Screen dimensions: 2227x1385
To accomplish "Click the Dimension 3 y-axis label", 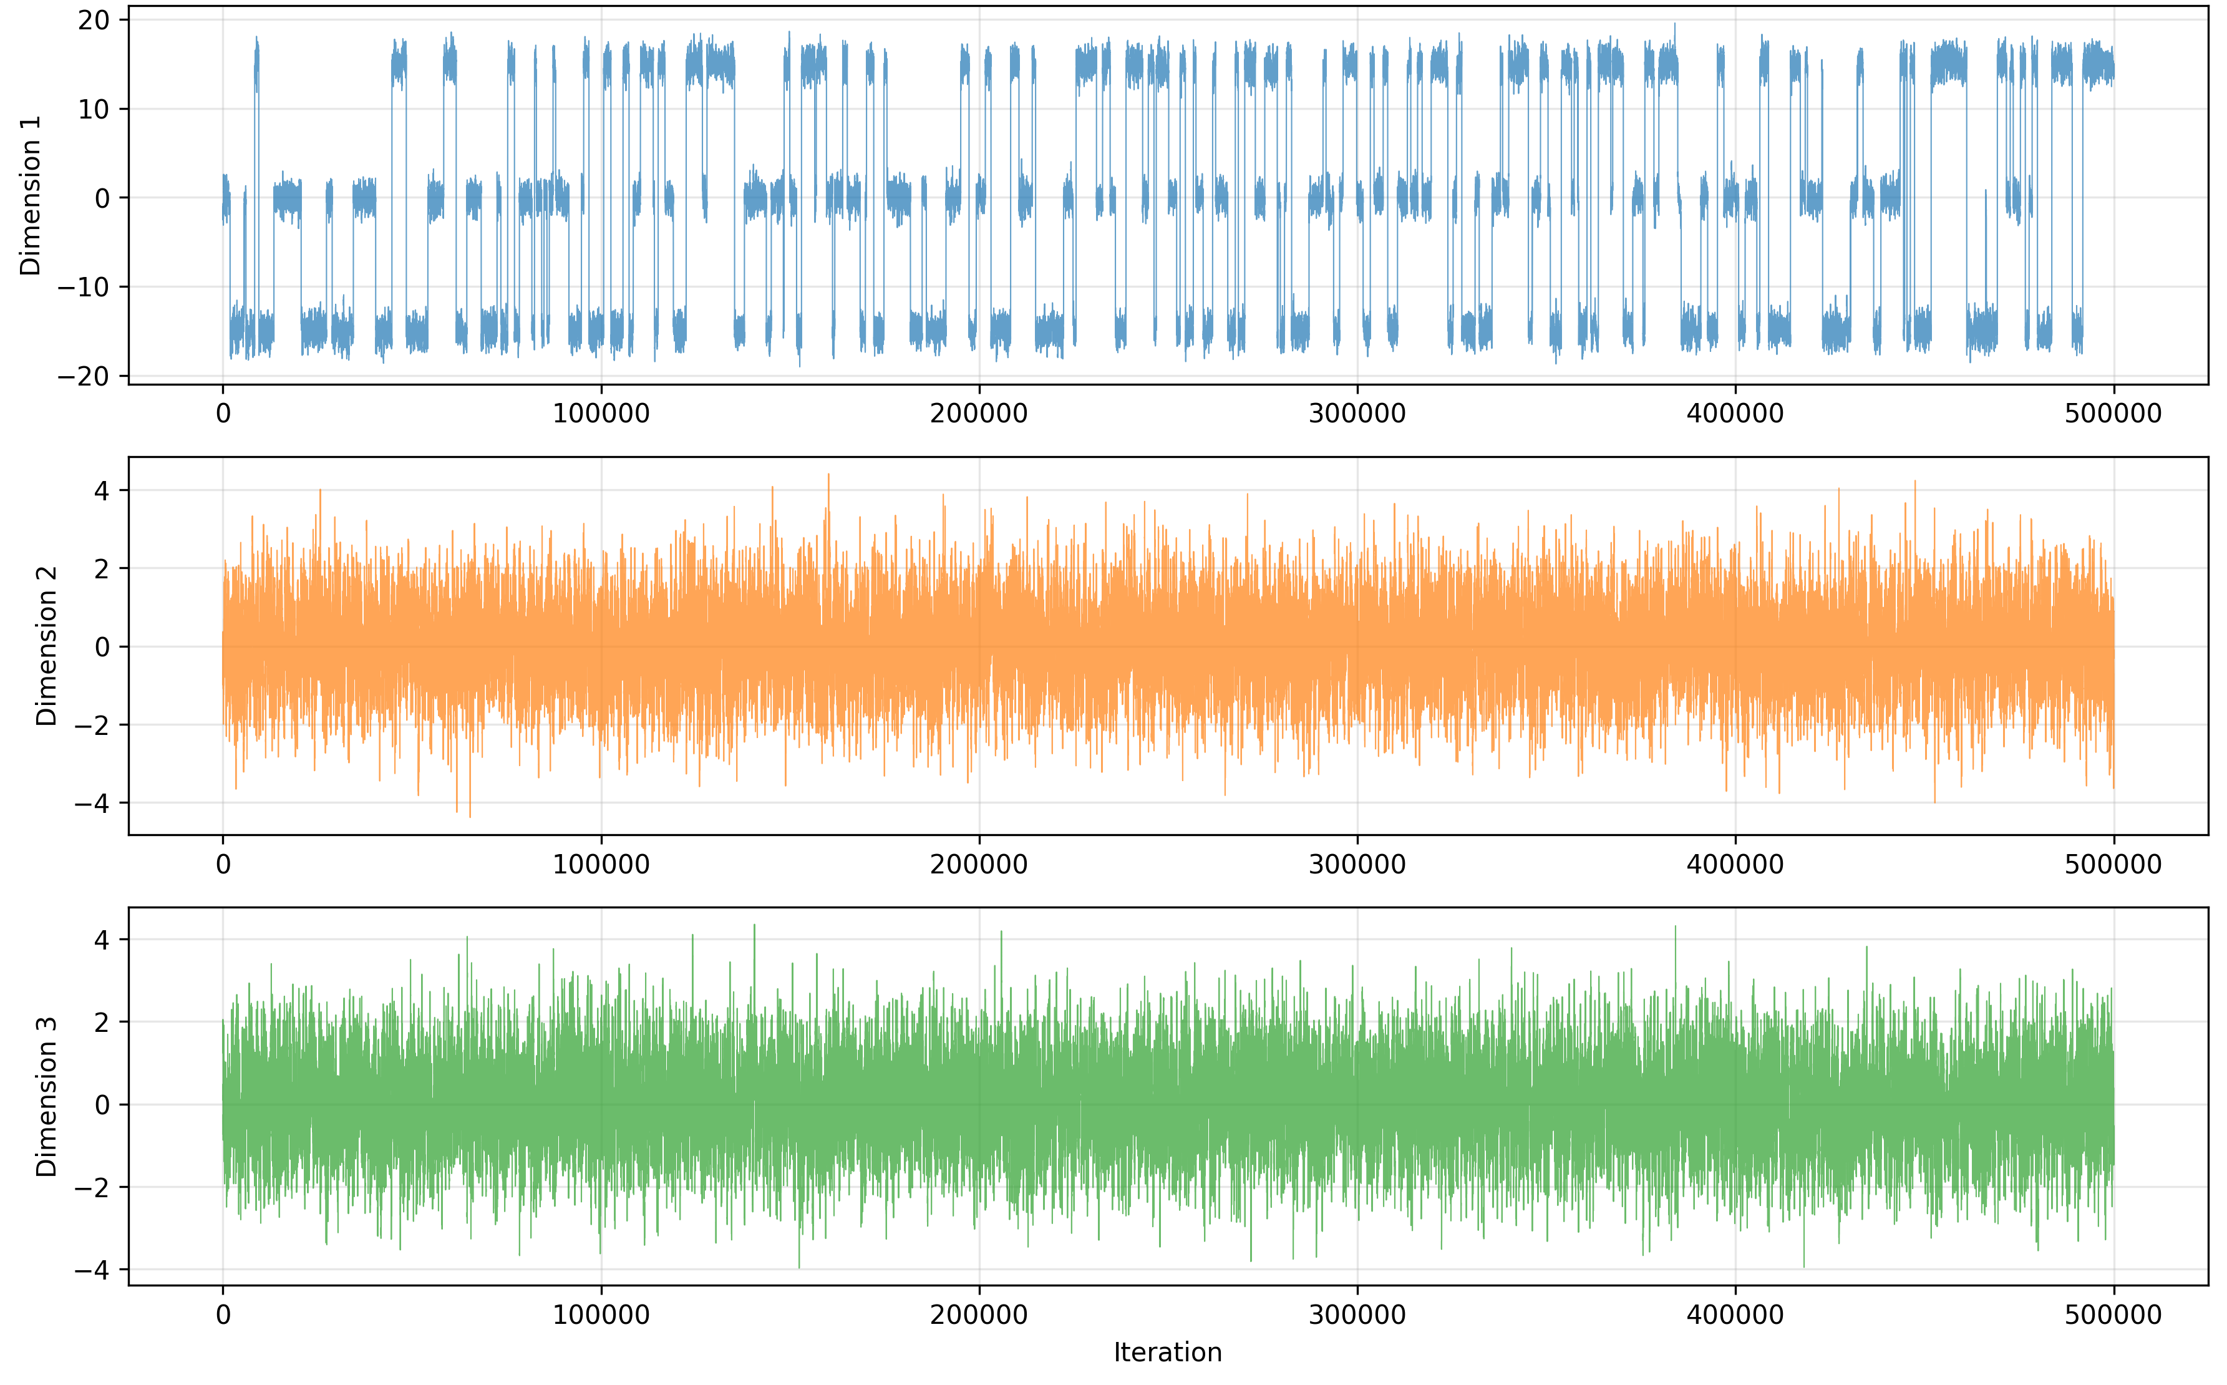I will click(46, 1097).
